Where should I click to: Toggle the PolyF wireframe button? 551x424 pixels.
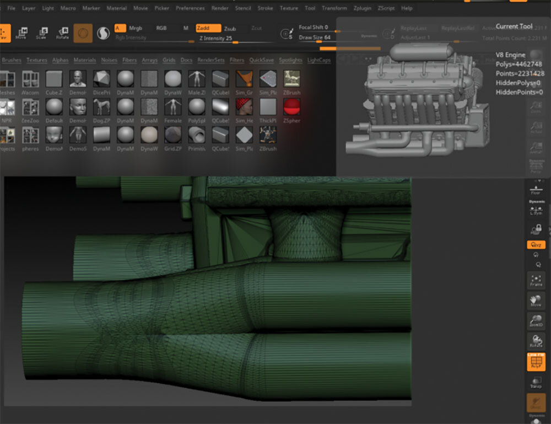(536, 362)
